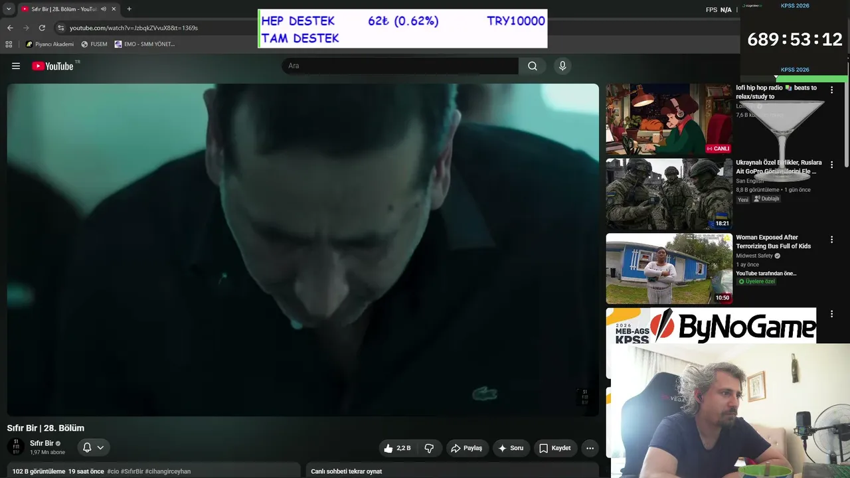Open the Sıfır Bir channel avatar

pyautogui.click(x=16, y=447)
